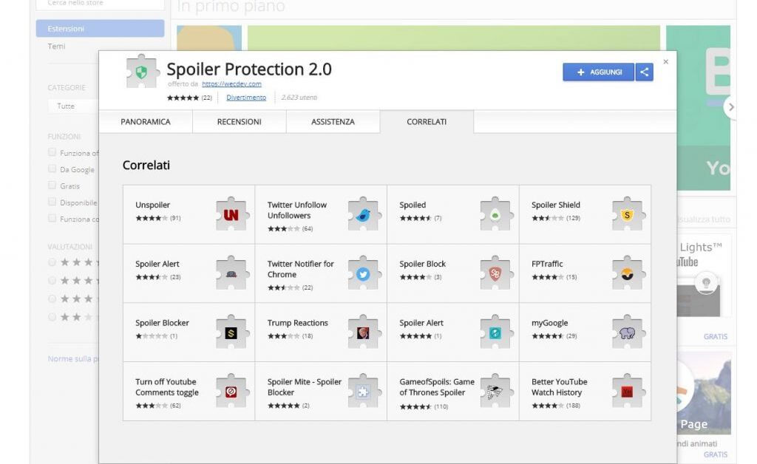Open the Divertimento category link
757x464 pixels.
(246, 98)
